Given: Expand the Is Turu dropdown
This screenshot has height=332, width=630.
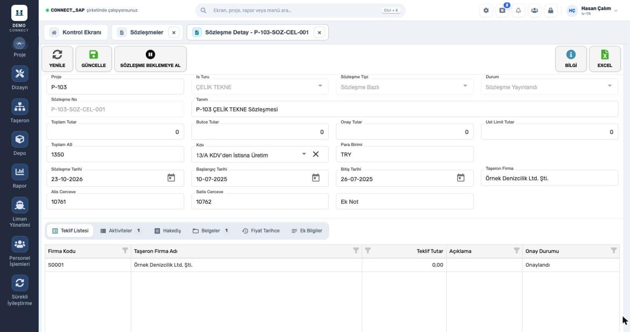Looking at the screenshot, I should (320, 86).
